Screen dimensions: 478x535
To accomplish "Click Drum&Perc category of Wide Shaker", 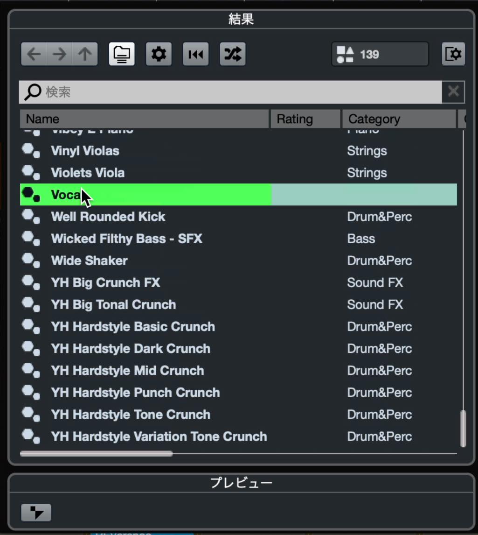I will pos(380,260).
